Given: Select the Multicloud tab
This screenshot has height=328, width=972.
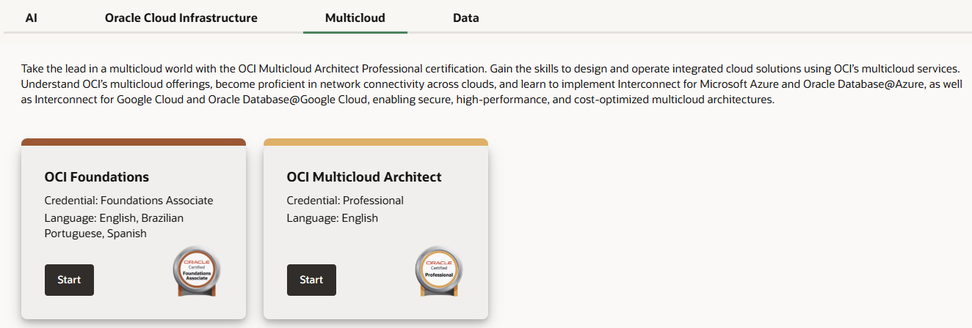Looking at the screenshot, I should 355,18.
